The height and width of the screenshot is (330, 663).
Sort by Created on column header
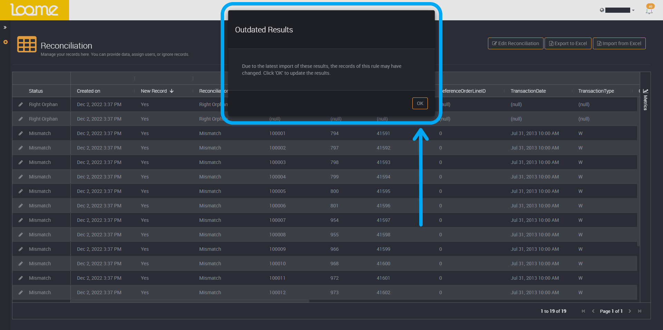coord(89,91)
